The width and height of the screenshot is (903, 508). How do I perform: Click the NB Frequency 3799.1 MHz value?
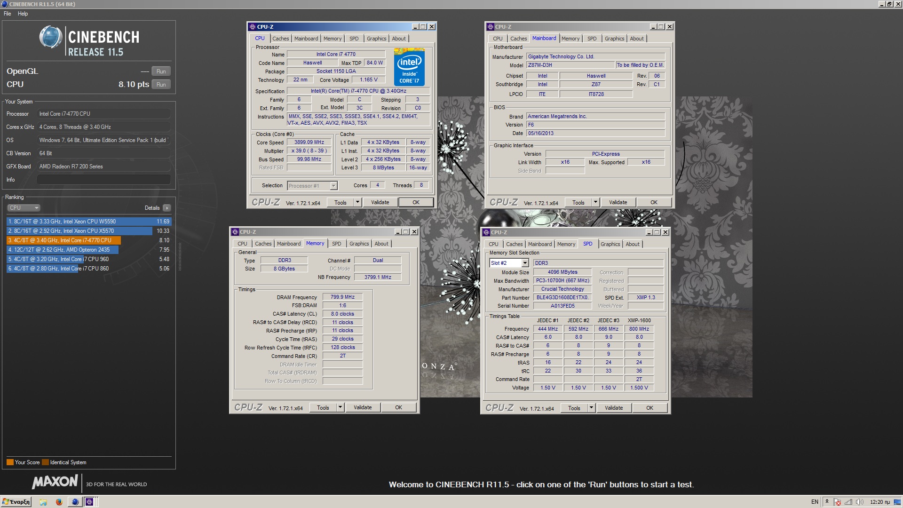pyautogui.click(x=378, y=278)
